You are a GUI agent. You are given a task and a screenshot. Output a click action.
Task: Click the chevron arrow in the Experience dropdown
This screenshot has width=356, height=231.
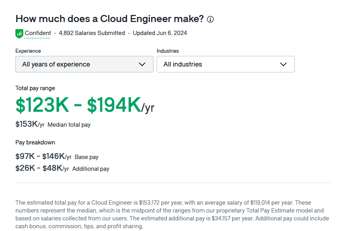[142, 64]
